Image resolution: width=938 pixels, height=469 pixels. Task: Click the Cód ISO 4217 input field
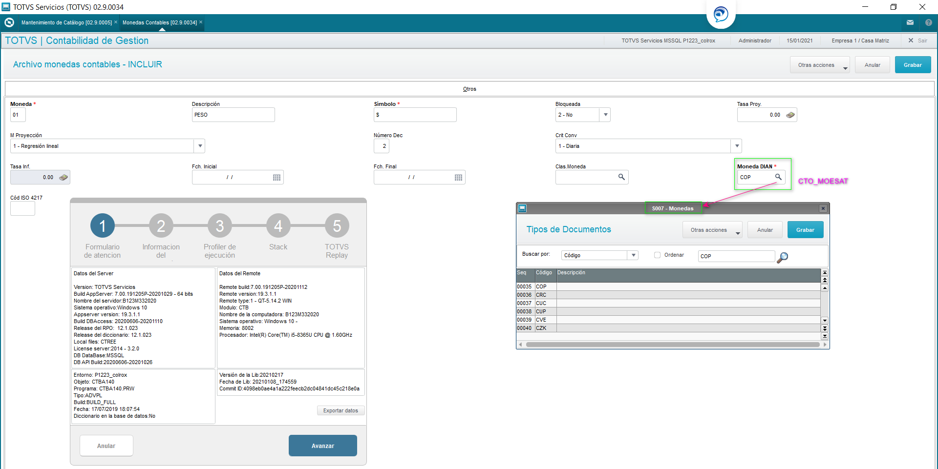click(22, 209)
